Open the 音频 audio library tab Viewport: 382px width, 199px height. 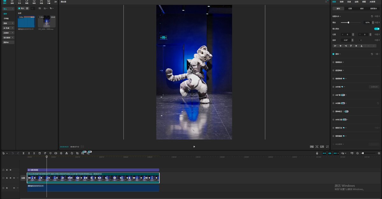click(12, 2)
